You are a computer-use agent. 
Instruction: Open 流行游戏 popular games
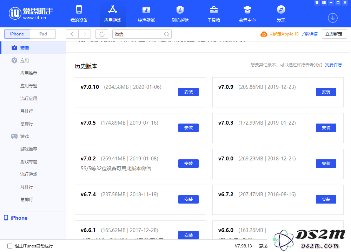point(29,174)
